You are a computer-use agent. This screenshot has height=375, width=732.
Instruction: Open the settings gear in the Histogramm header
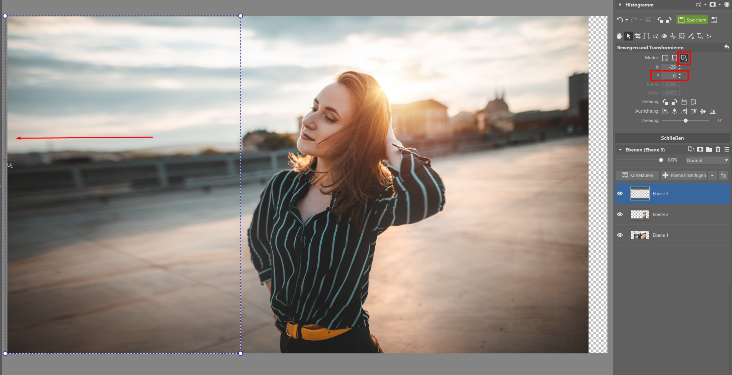point(727,5)
